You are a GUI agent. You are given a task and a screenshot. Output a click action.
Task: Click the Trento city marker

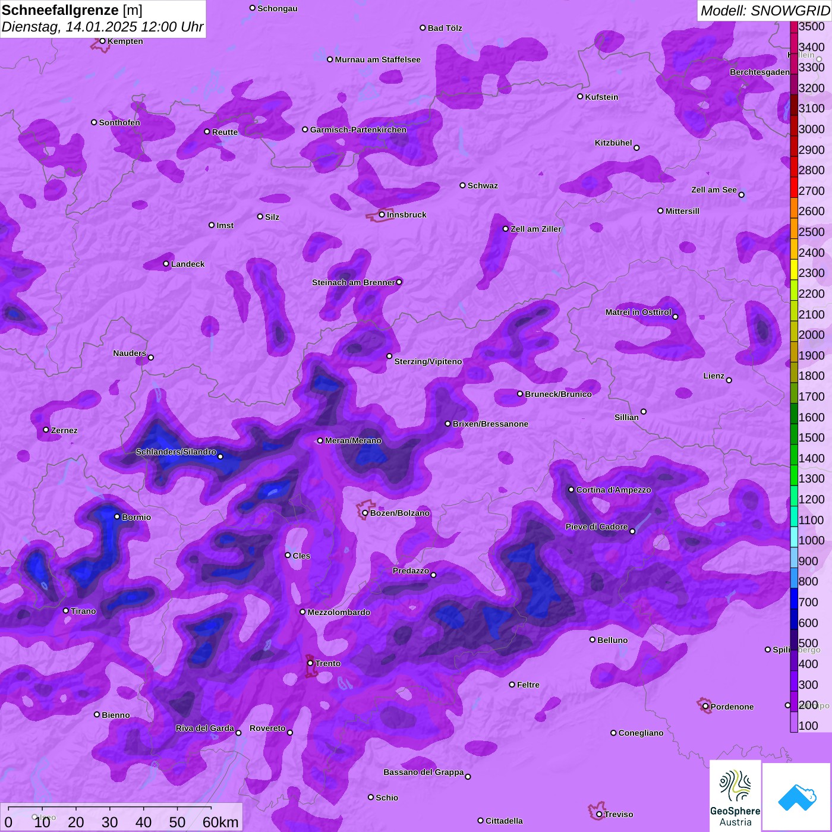[310, 663]
